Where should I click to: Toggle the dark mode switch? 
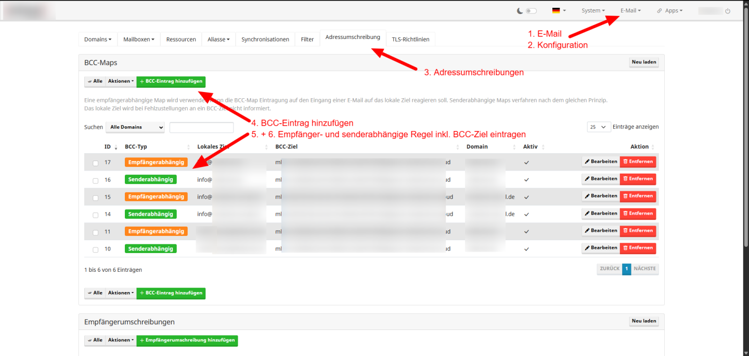531,11
